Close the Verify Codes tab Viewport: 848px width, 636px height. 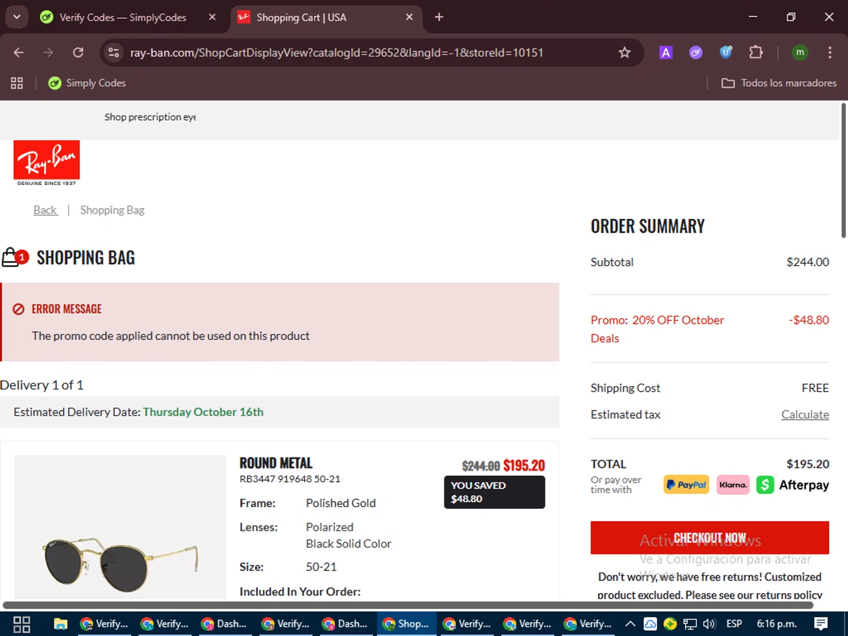point(212,17)
